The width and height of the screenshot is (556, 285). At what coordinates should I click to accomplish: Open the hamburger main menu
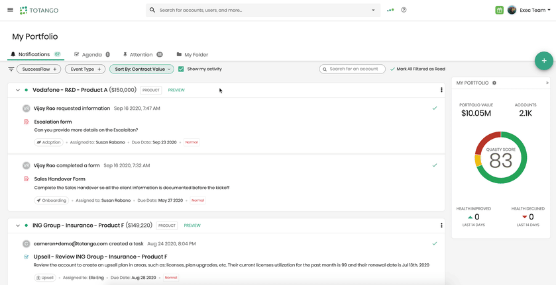[11, 10]
